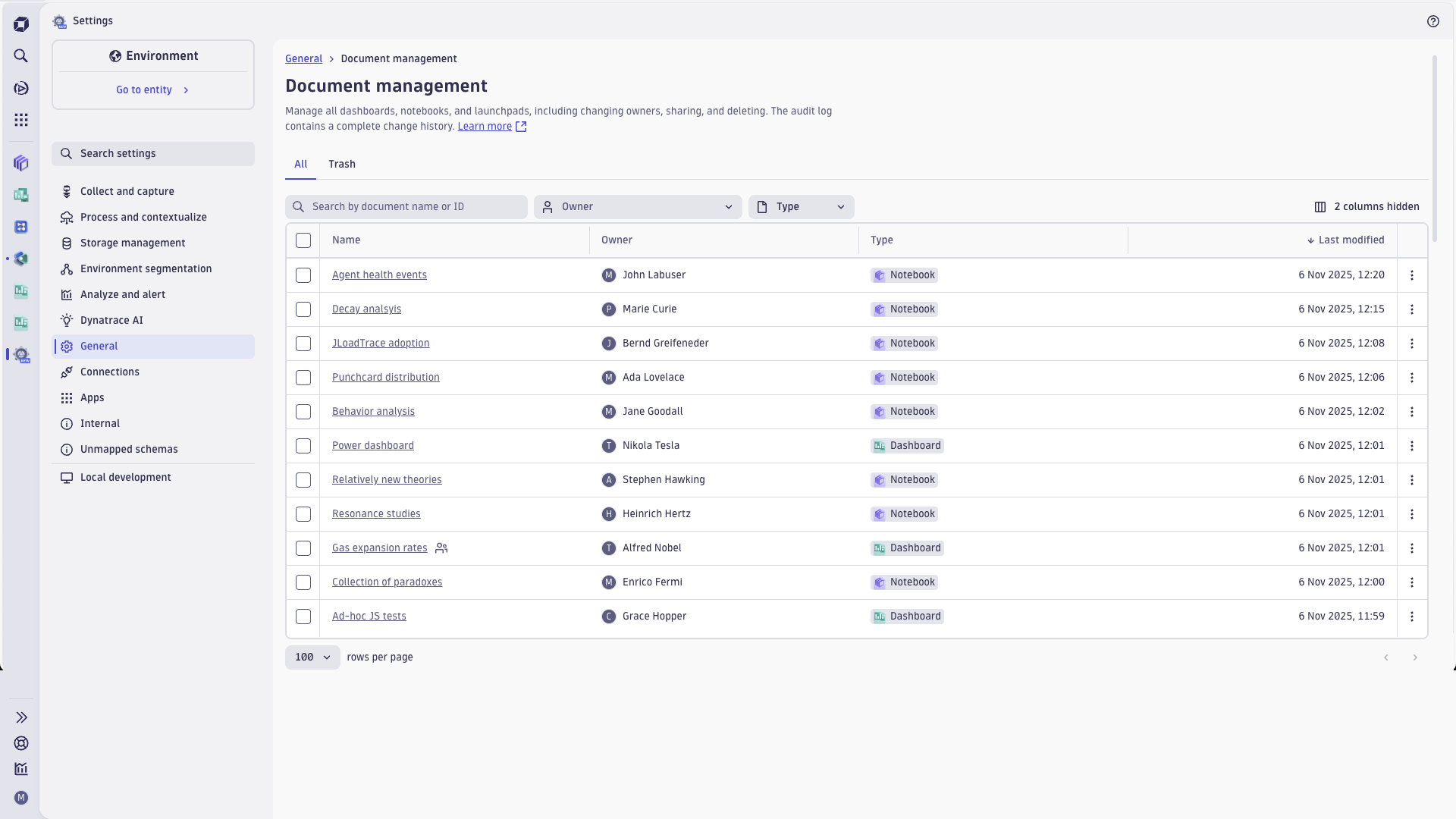This screenshot has width=1456, height=819.
Task: Switch to the Trash tab
Action: tap(342, 164)
